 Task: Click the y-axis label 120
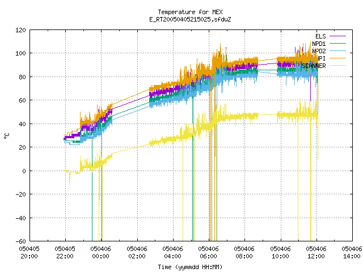[20, 30]
